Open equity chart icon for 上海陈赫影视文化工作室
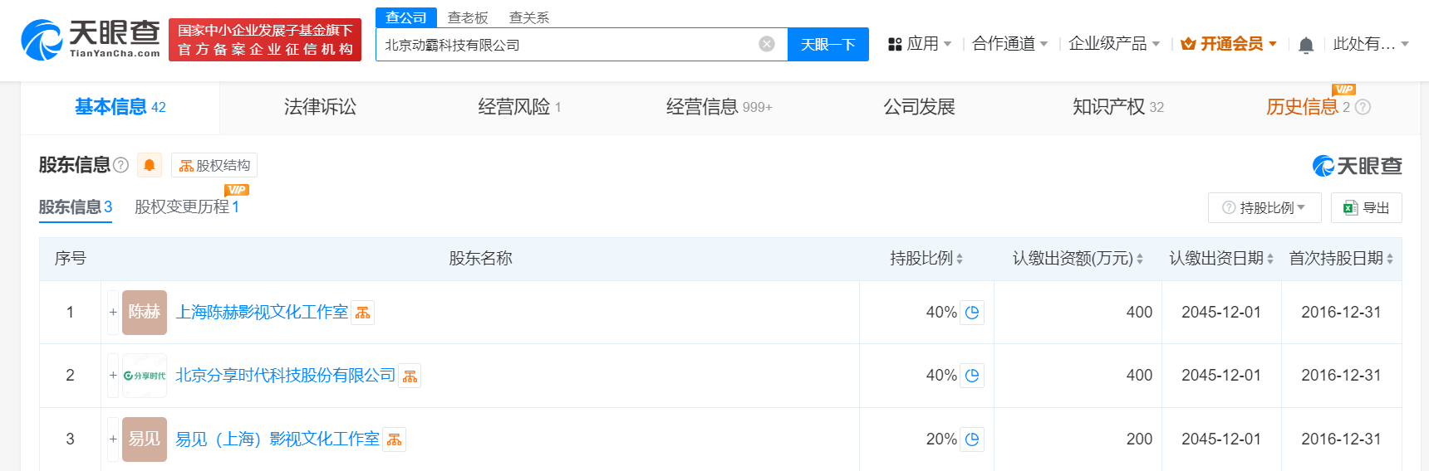The height and width of the screenshot is (471, 1429). click(363, 313)
